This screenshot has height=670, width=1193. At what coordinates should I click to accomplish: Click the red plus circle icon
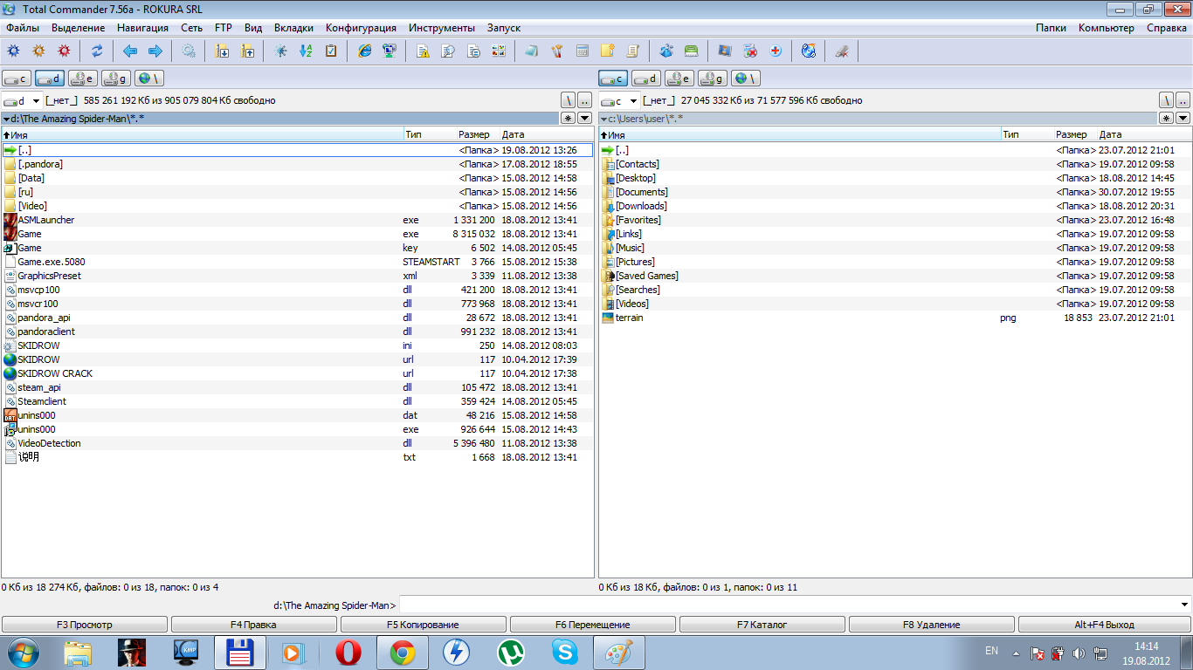click(775, 51)
